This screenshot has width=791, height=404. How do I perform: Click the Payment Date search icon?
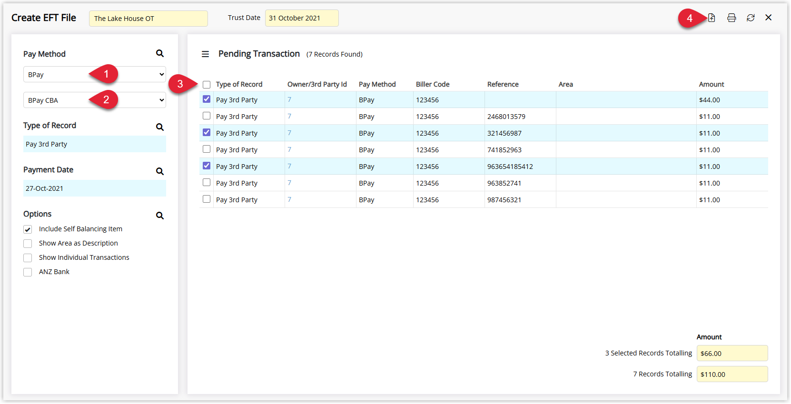tap(160, 171)
